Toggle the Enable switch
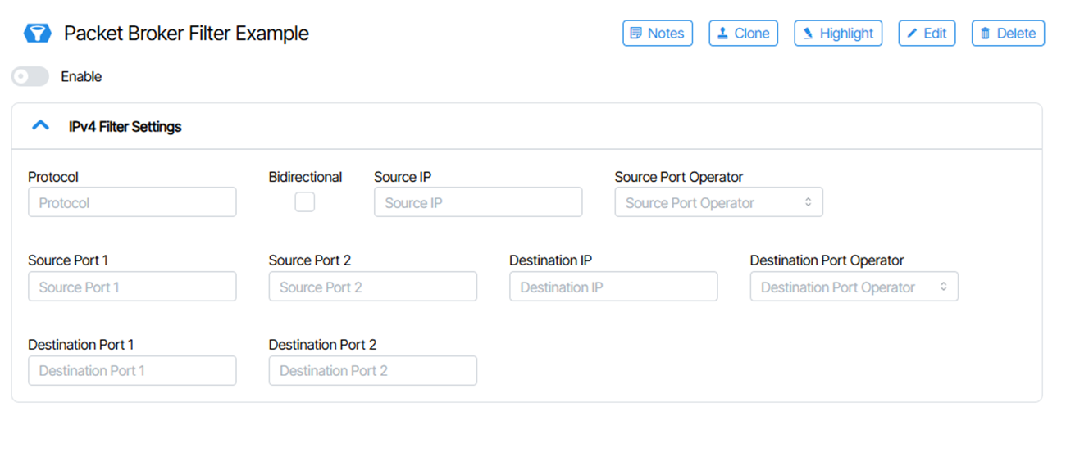The image size is (1066, 466). pyautogui.click(x=30, y=77)
